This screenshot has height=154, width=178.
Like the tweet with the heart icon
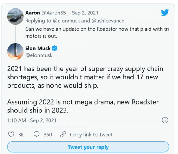tap(11, 135)
